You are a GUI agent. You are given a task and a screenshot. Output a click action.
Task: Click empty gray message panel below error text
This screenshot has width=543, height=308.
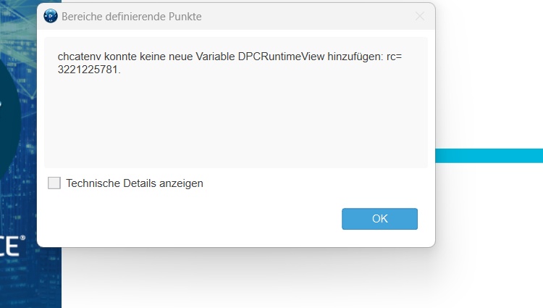pyautogui.click(x=235, y=123)
